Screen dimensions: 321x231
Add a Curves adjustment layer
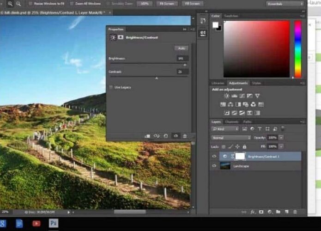point(242,96)
